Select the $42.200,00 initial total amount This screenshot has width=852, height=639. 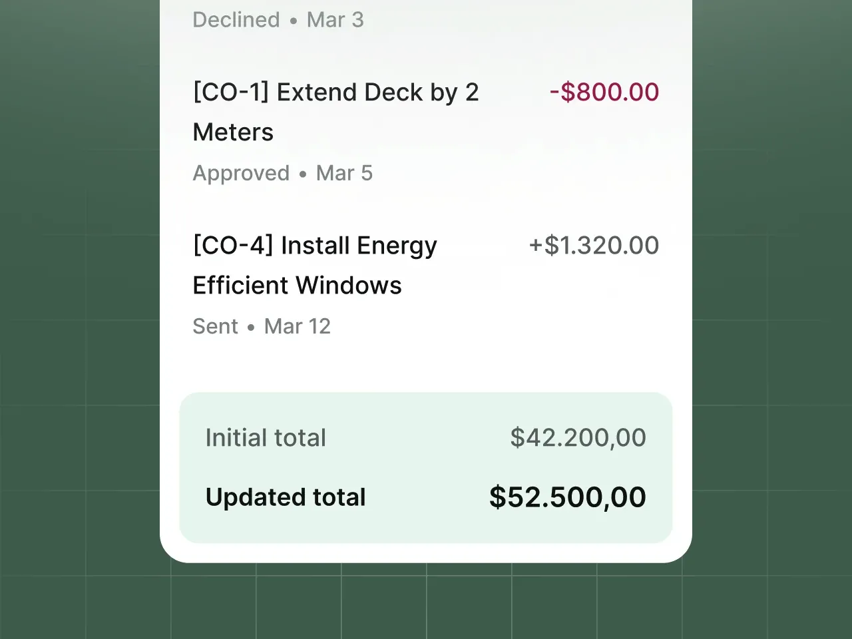point(578,437)
